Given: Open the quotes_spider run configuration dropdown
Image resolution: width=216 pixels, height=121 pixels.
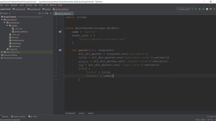Looking at the screenshot, I should coord(185,9).
